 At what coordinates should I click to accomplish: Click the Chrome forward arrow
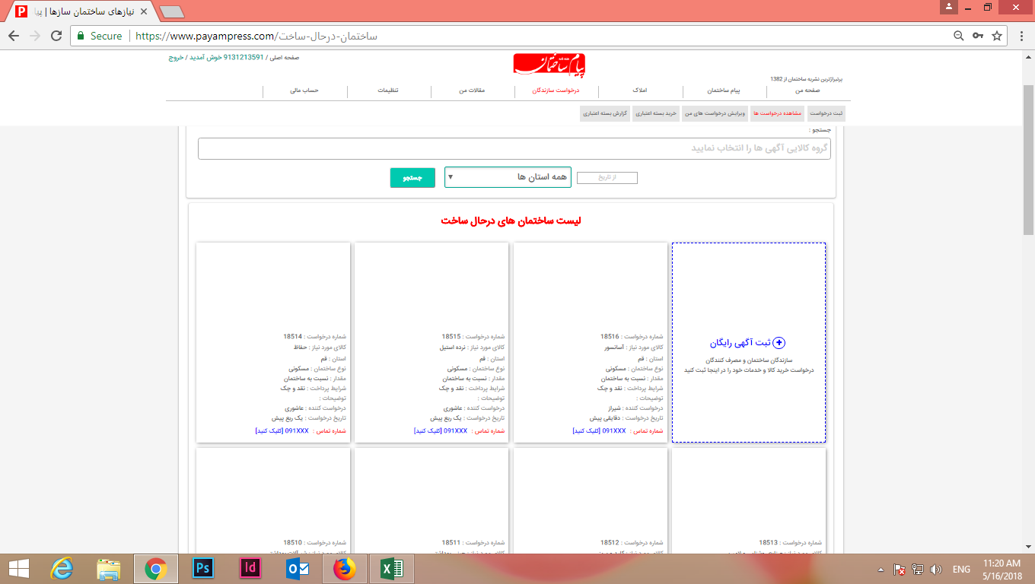34,36
